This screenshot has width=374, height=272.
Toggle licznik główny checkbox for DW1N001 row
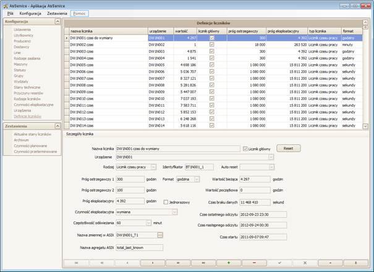[211, 38]
